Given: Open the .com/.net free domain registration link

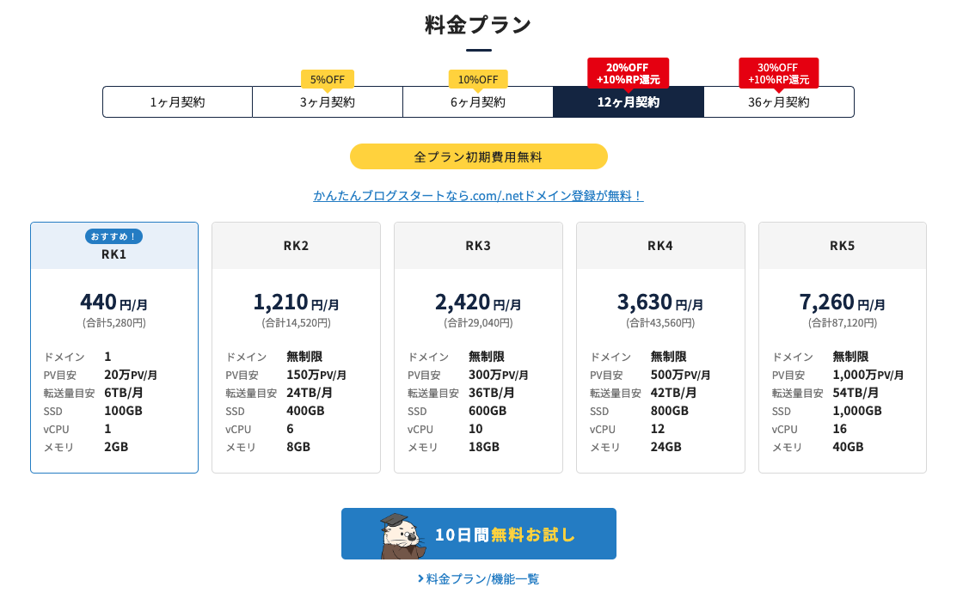Looking at the screenshot, I should pyautogui.click(x=478, y=196).
